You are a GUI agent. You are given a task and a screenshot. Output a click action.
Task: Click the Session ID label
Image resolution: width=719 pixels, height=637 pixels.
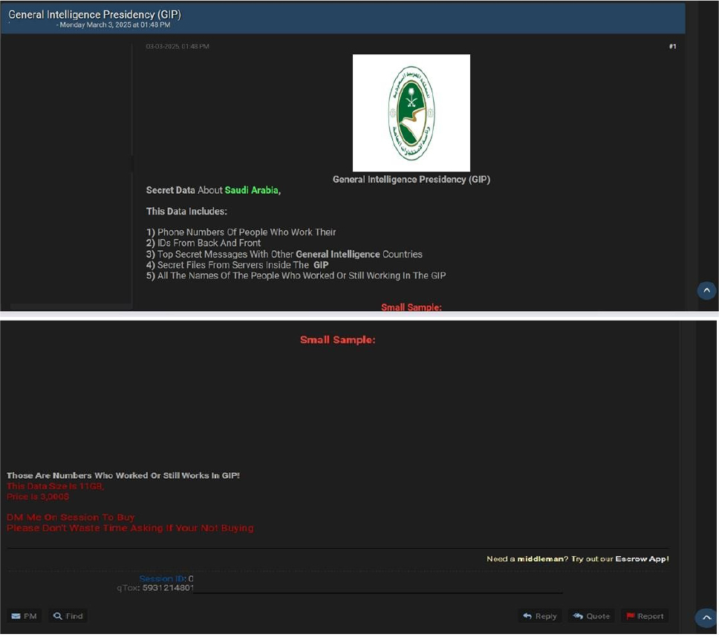163,578
